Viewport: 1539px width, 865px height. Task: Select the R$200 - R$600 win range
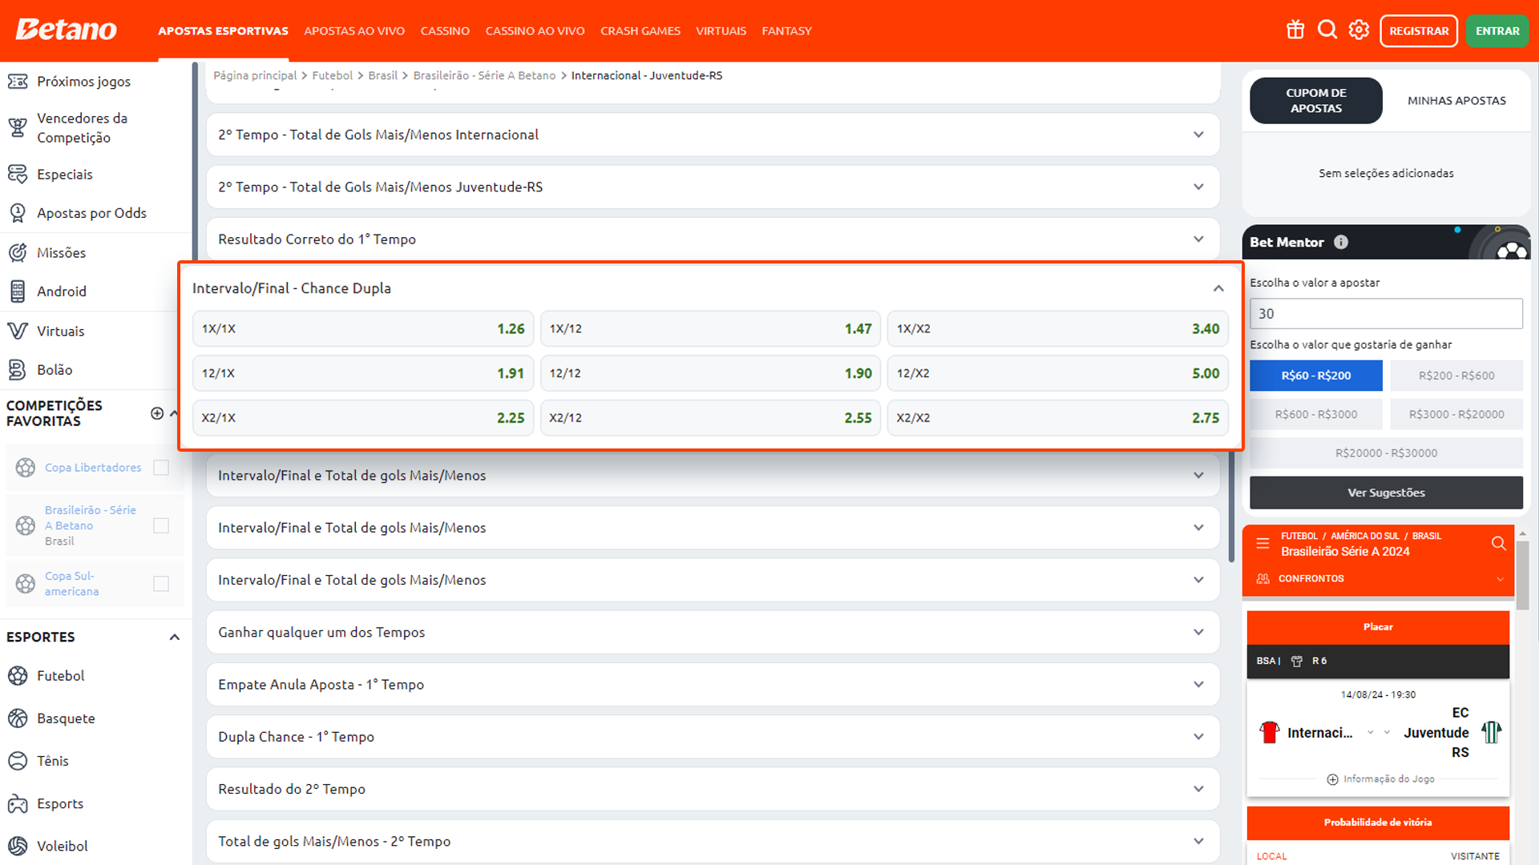click(x=1456, y=376)
